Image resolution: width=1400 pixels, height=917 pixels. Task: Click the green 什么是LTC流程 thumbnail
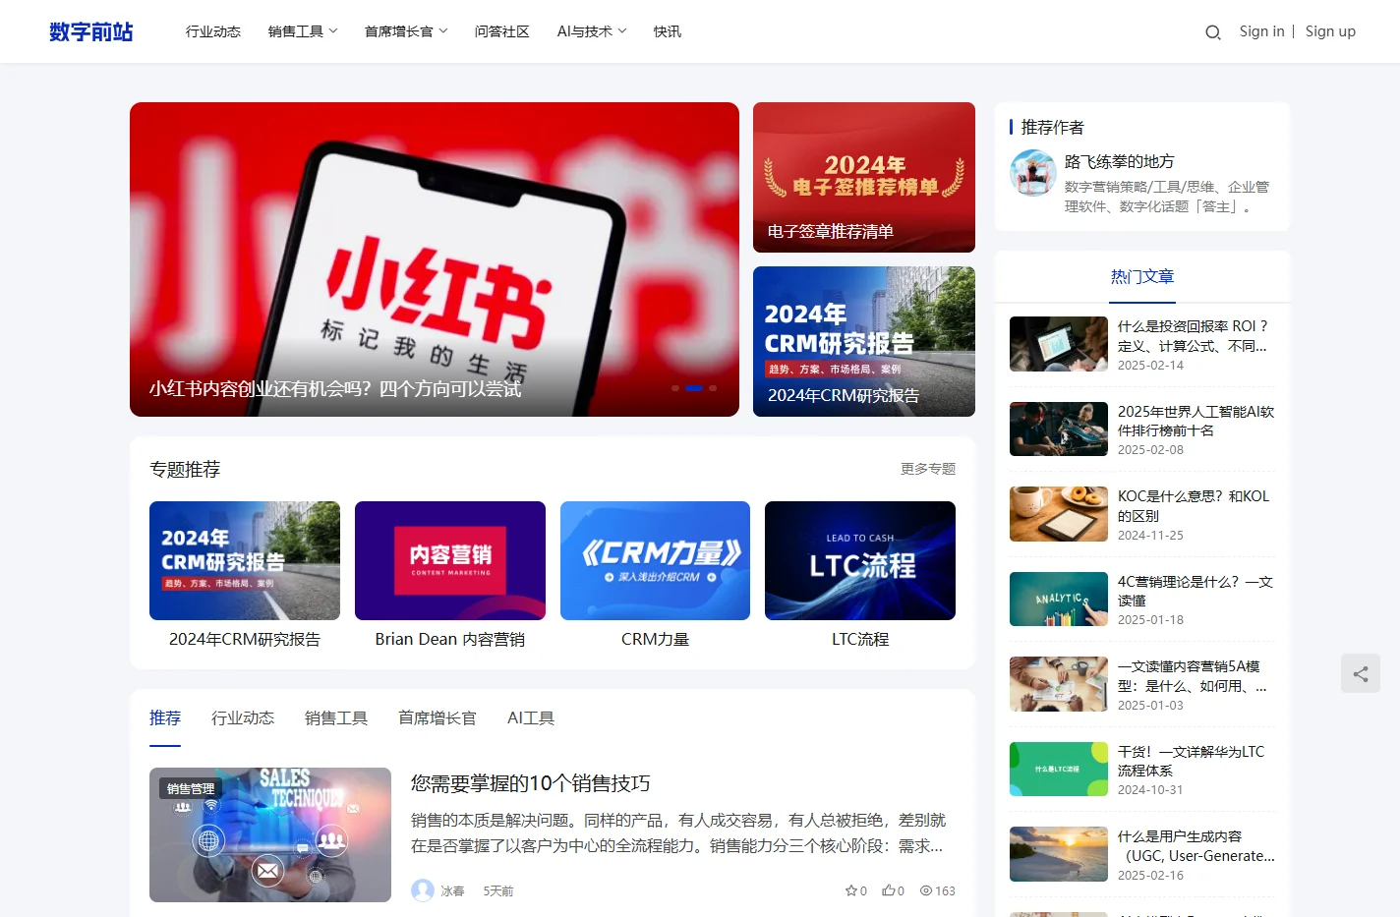[1059, 769]
